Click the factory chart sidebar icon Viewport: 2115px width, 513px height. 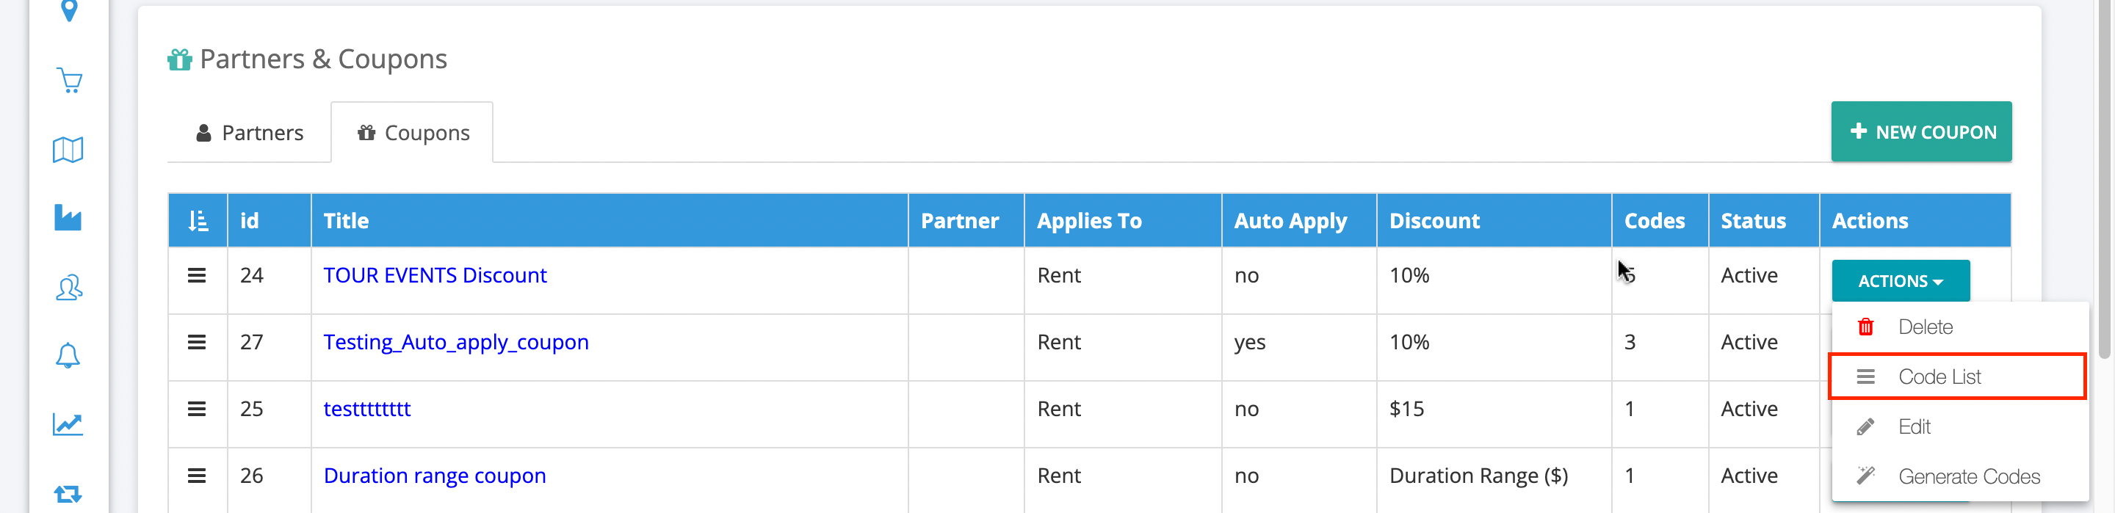coord(68,217)
